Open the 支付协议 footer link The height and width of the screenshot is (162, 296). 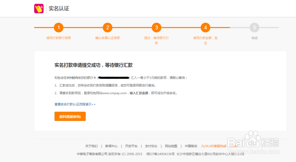(151, 146)
